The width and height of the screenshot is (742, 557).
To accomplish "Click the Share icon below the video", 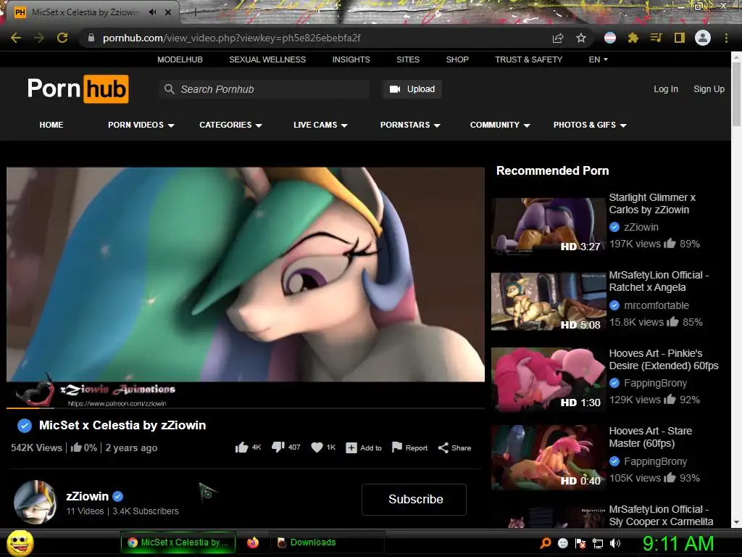I will (x=443, y=448).
